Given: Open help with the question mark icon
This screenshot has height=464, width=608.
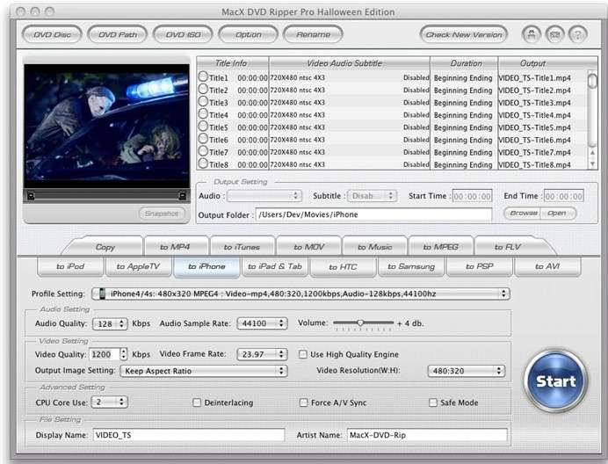Looking at the screenshot, I should click(578, 34).
